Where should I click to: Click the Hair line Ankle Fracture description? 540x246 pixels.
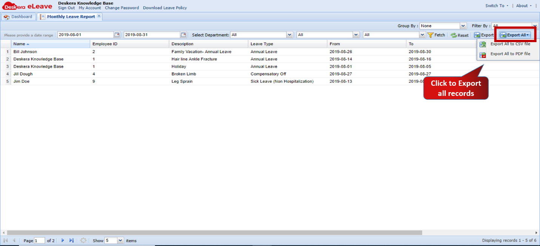[x=194, y=59]
